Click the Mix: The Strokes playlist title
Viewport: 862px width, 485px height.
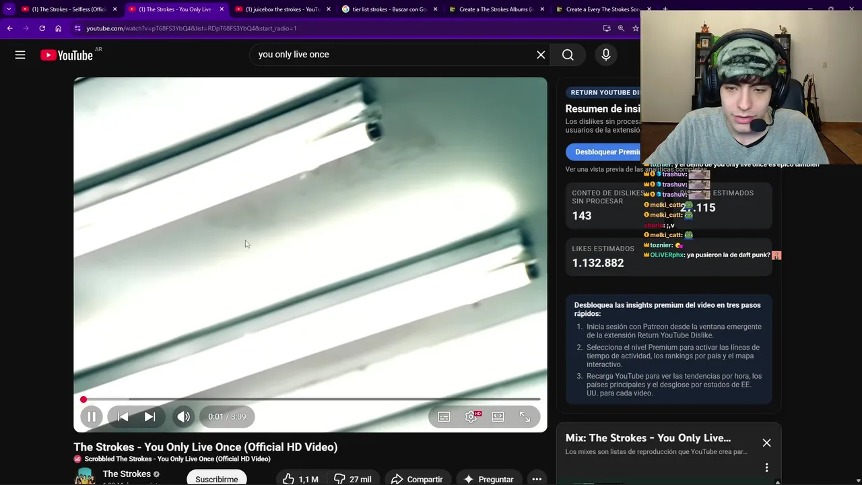click(x=648, y=439)
